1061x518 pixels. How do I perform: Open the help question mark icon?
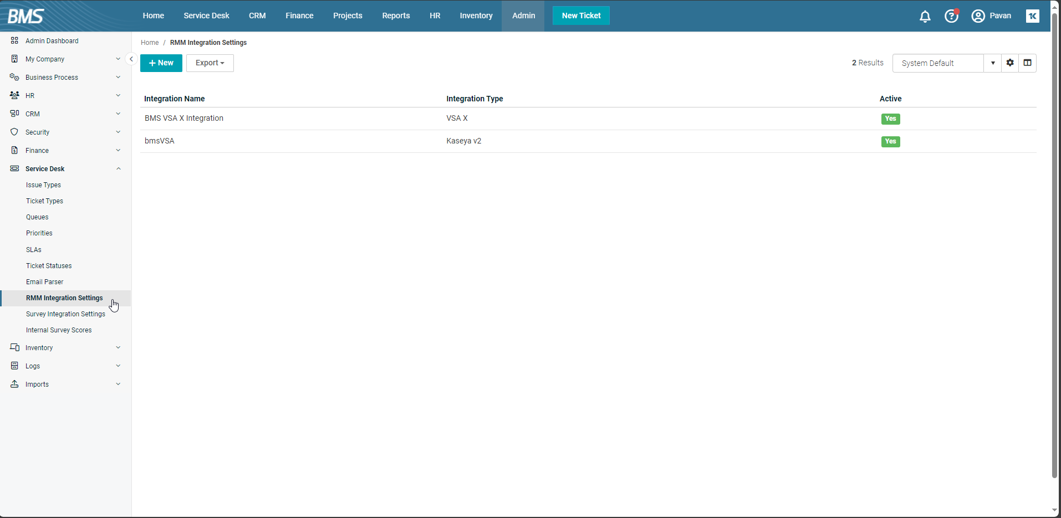tap(951, 16)
